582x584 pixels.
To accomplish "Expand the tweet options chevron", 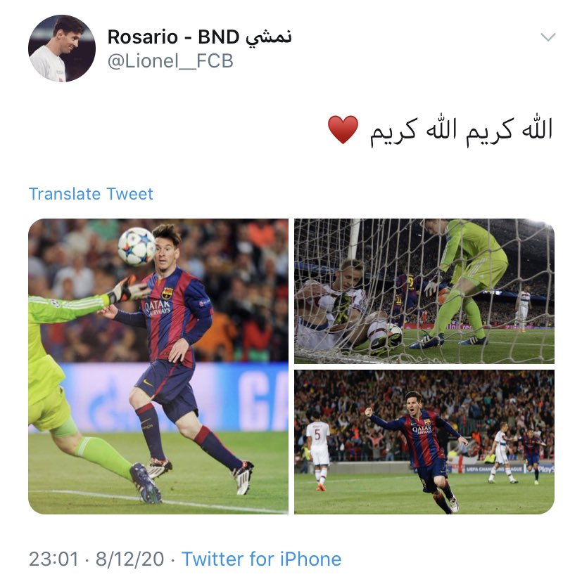I will (548, 37).
